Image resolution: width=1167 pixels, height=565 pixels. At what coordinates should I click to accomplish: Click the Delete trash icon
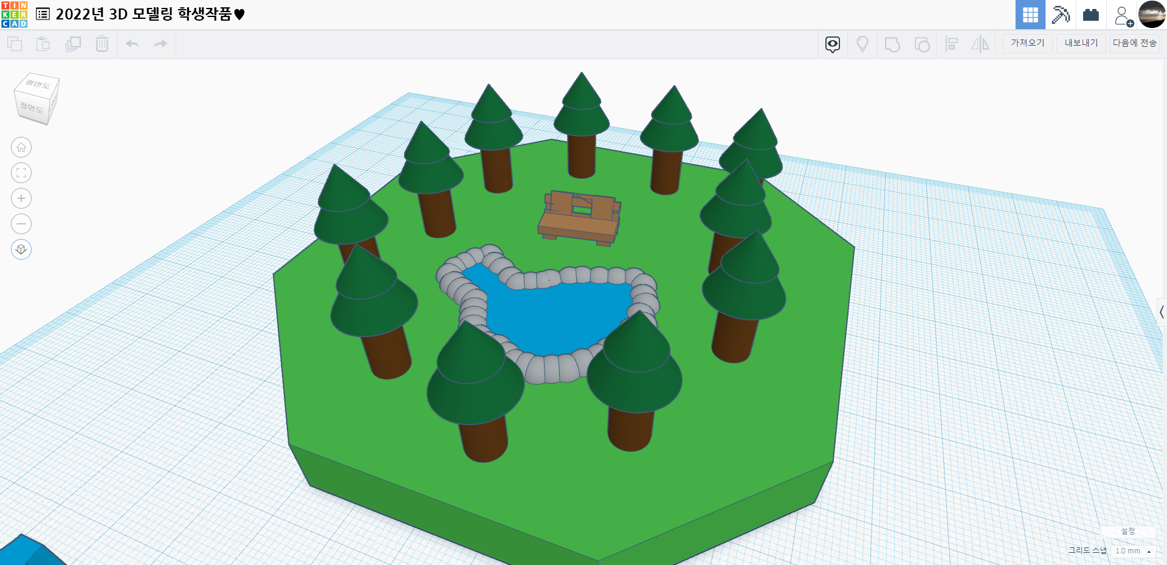[102, 44]
